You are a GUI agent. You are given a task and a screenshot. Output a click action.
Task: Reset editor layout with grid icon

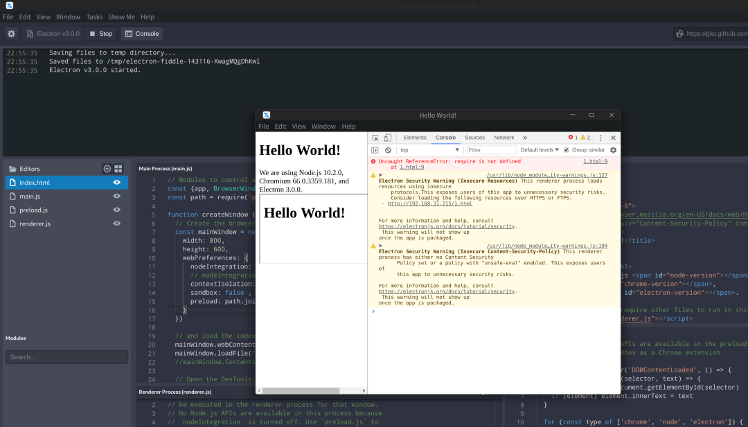(118, 169)
